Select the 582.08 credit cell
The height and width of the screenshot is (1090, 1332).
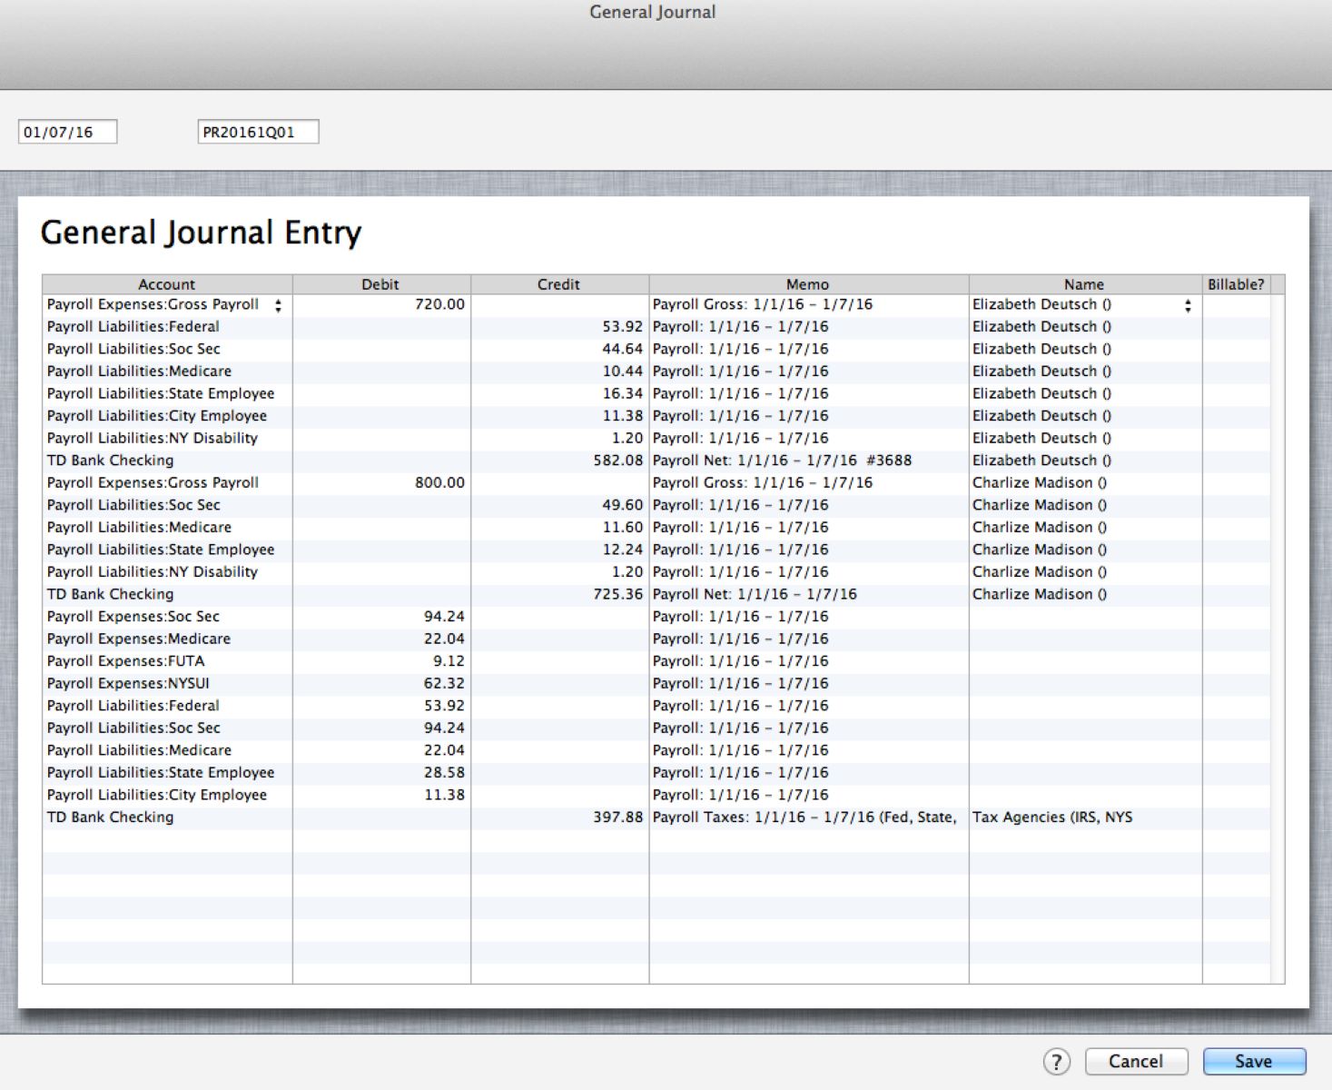(559, 461)
